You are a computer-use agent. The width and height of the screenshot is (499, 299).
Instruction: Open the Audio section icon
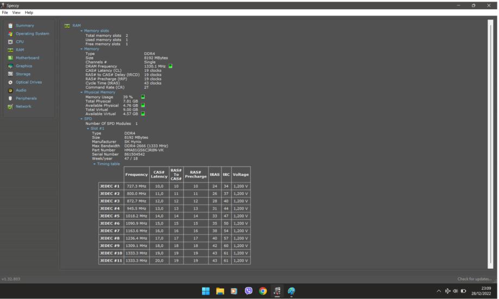click(x=10, y=90)
